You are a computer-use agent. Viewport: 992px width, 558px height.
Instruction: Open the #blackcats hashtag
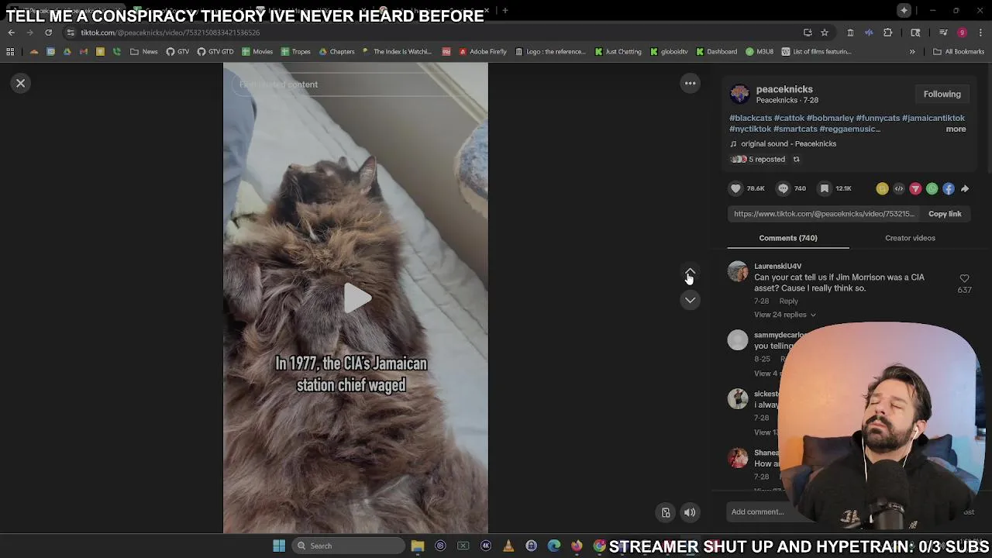750,119
